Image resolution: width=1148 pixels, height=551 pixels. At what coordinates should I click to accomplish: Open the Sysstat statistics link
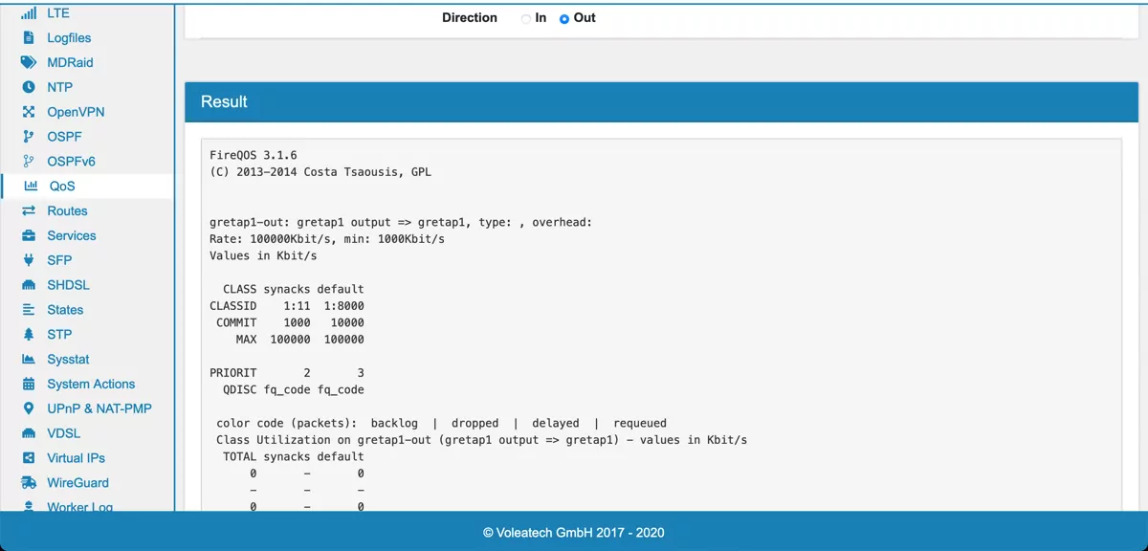tap(68, 360)
